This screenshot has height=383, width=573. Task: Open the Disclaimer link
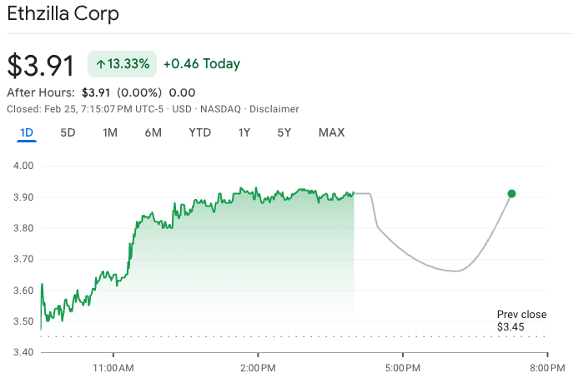(x=274, y=109)
